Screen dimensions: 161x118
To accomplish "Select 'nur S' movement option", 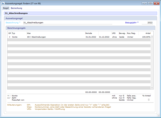I will pos(122,95).
